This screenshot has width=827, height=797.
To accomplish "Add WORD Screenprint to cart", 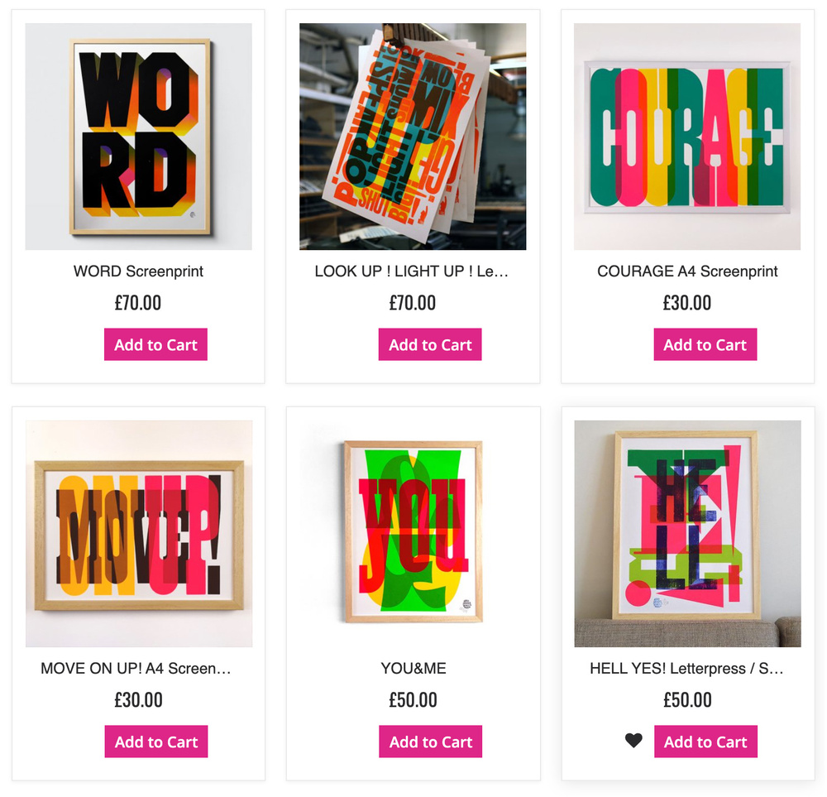I will (x=155, y=344).
